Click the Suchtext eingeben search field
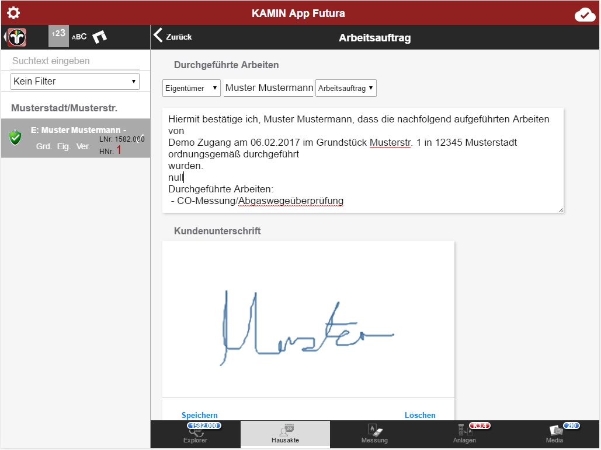 pos(75,61)
